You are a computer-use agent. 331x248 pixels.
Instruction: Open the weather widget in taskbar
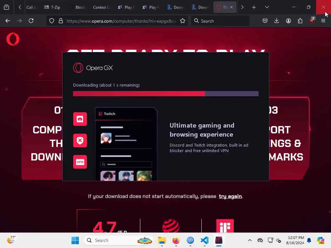pos(11,240)
